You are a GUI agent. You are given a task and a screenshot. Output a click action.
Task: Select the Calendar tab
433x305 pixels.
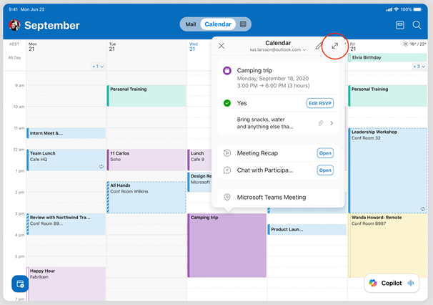pos(218,24)
